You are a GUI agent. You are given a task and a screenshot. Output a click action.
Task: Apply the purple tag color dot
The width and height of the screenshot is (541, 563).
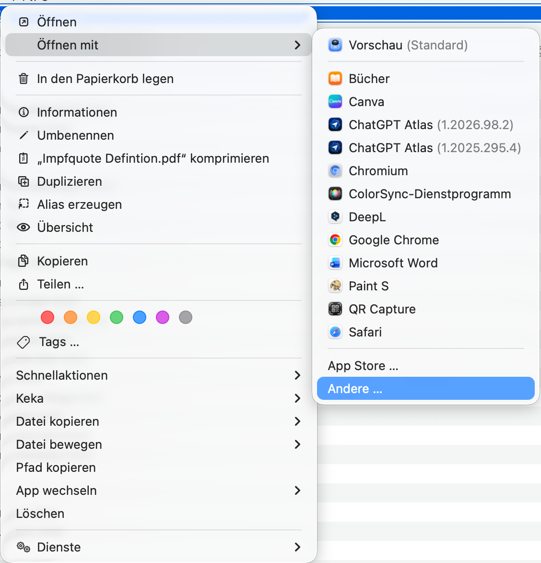[163, 317]
